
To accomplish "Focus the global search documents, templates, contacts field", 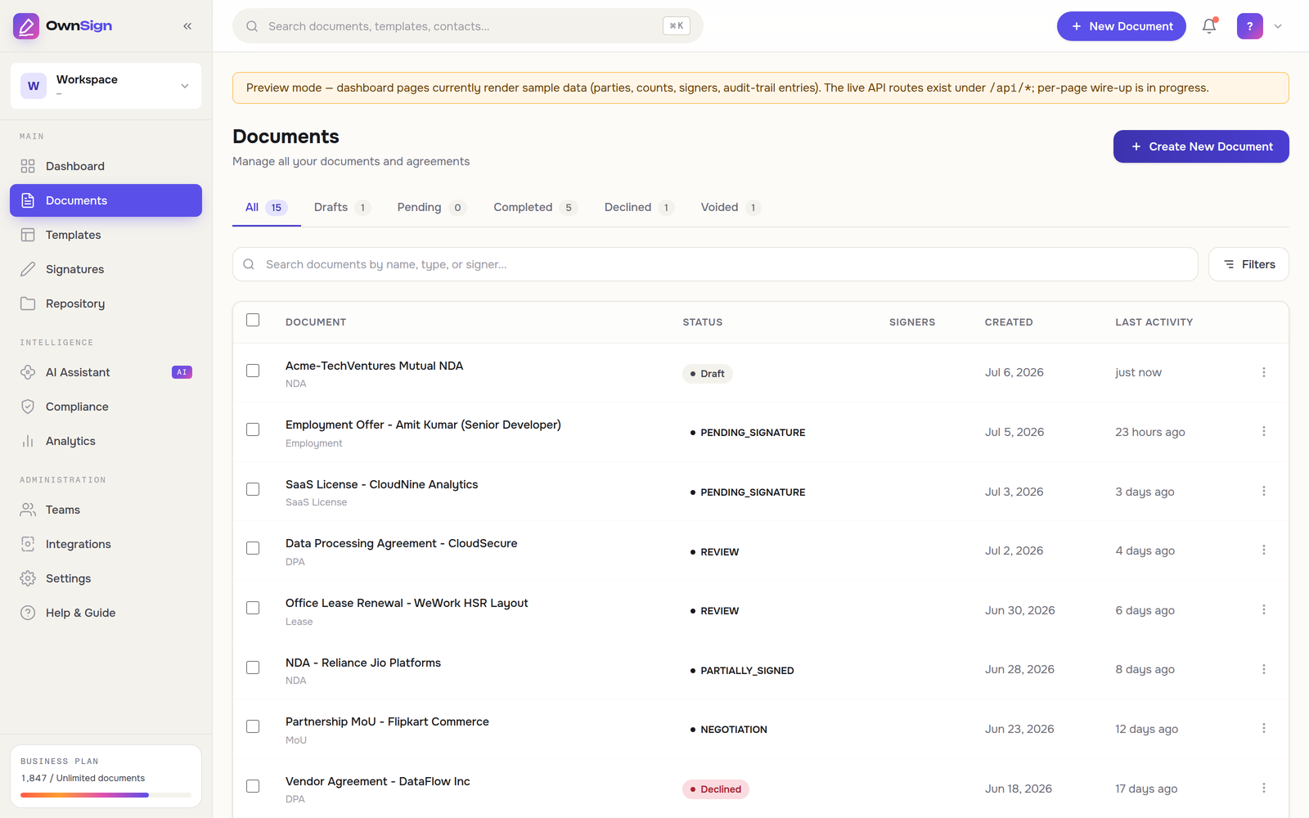I will click(x=468, y=26).
